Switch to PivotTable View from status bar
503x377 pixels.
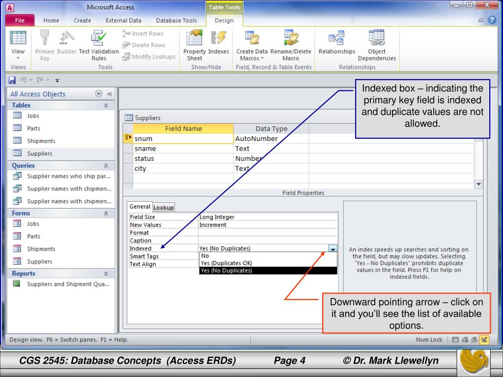(x=465, y=340)
